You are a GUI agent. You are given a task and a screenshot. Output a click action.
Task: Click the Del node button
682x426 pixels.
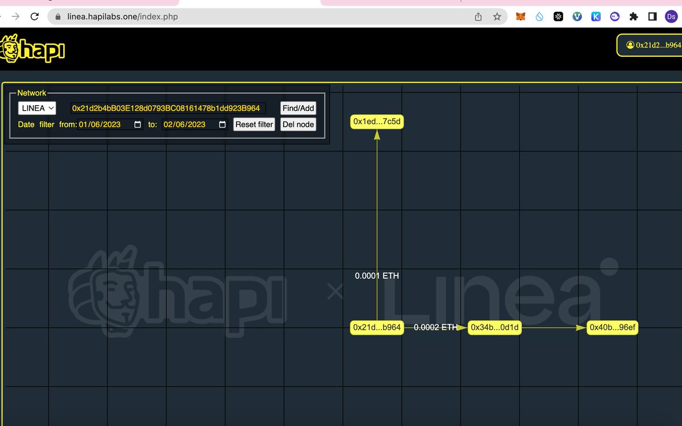click(x=298, y=124)
